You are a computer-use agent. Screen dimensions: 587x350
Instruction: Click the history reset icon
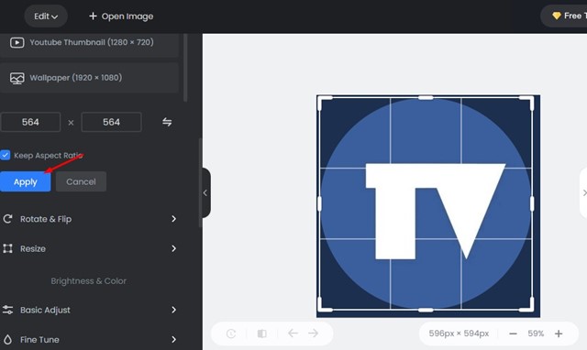click(231, 334)
